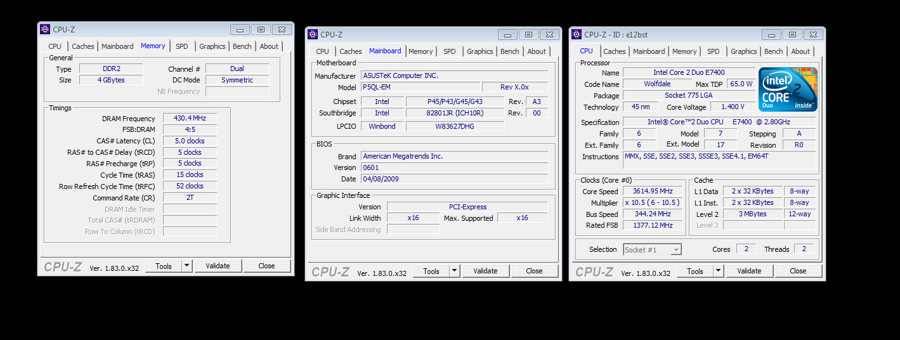Switch to CPU tab in Memory window

[x=55, y=46]
